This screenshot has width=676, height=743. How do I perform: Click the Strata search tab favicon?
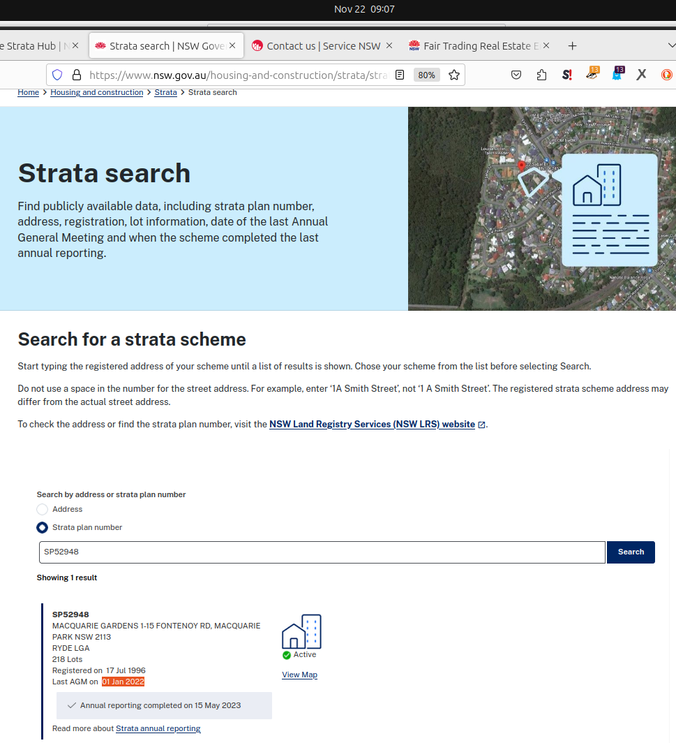(100, 45)
